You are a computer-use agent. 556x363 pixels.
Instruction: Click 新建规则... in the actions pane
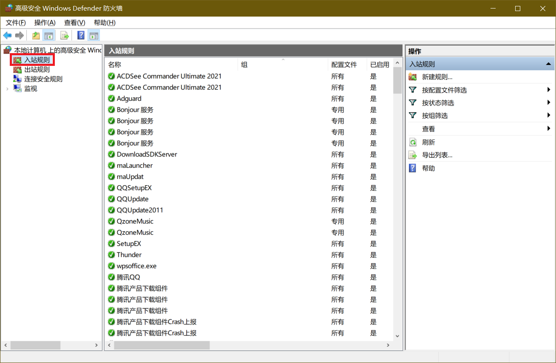pyautogui.click(x=437, y=77)
